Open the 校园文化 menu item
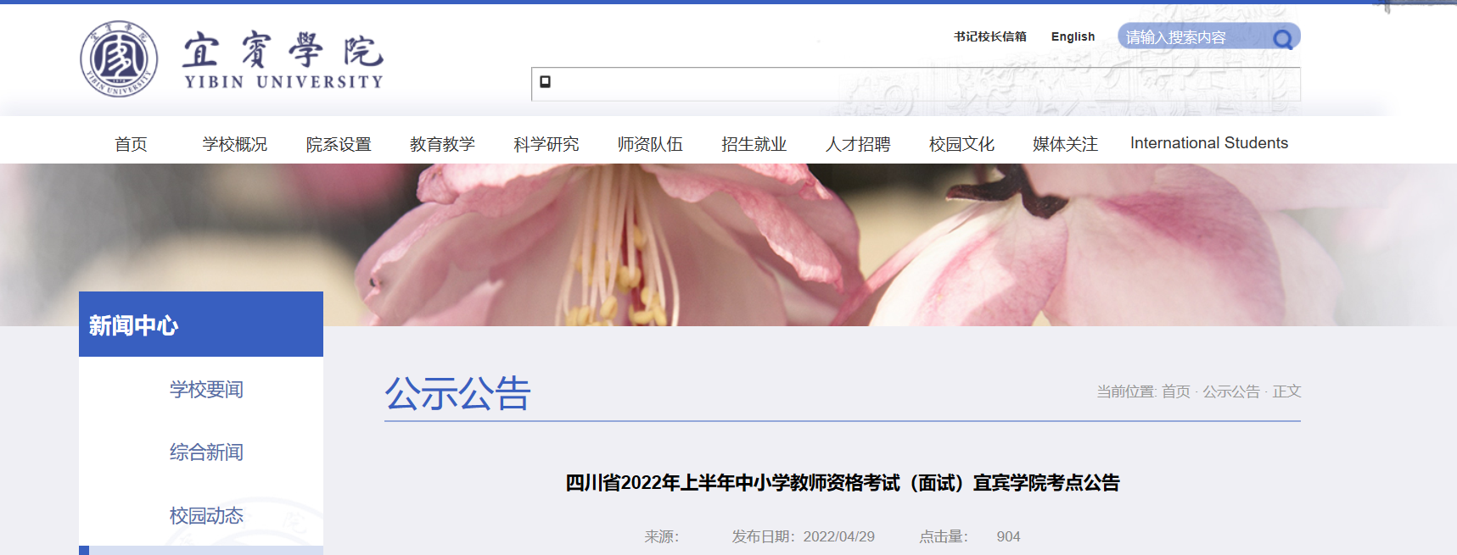The width and height of the screenshot is (1457, 555). (961, 144)
